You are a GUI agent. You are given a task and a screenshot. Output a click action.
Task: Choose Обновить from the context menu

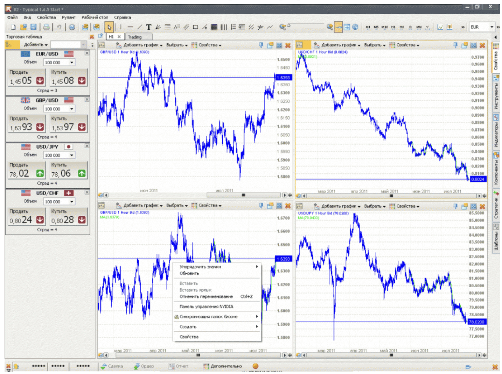click(x=189, y=273)
